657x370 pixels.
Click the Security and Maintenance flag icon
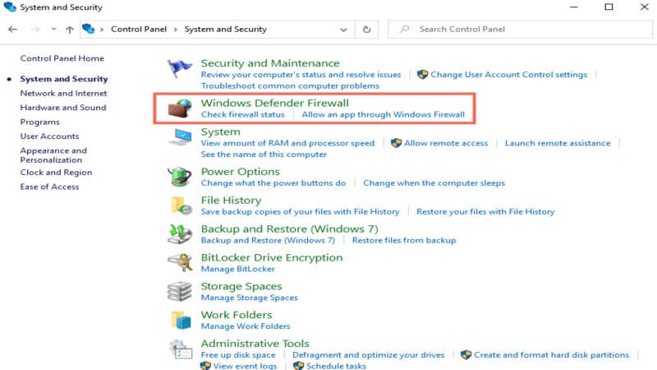pos(180,68)
